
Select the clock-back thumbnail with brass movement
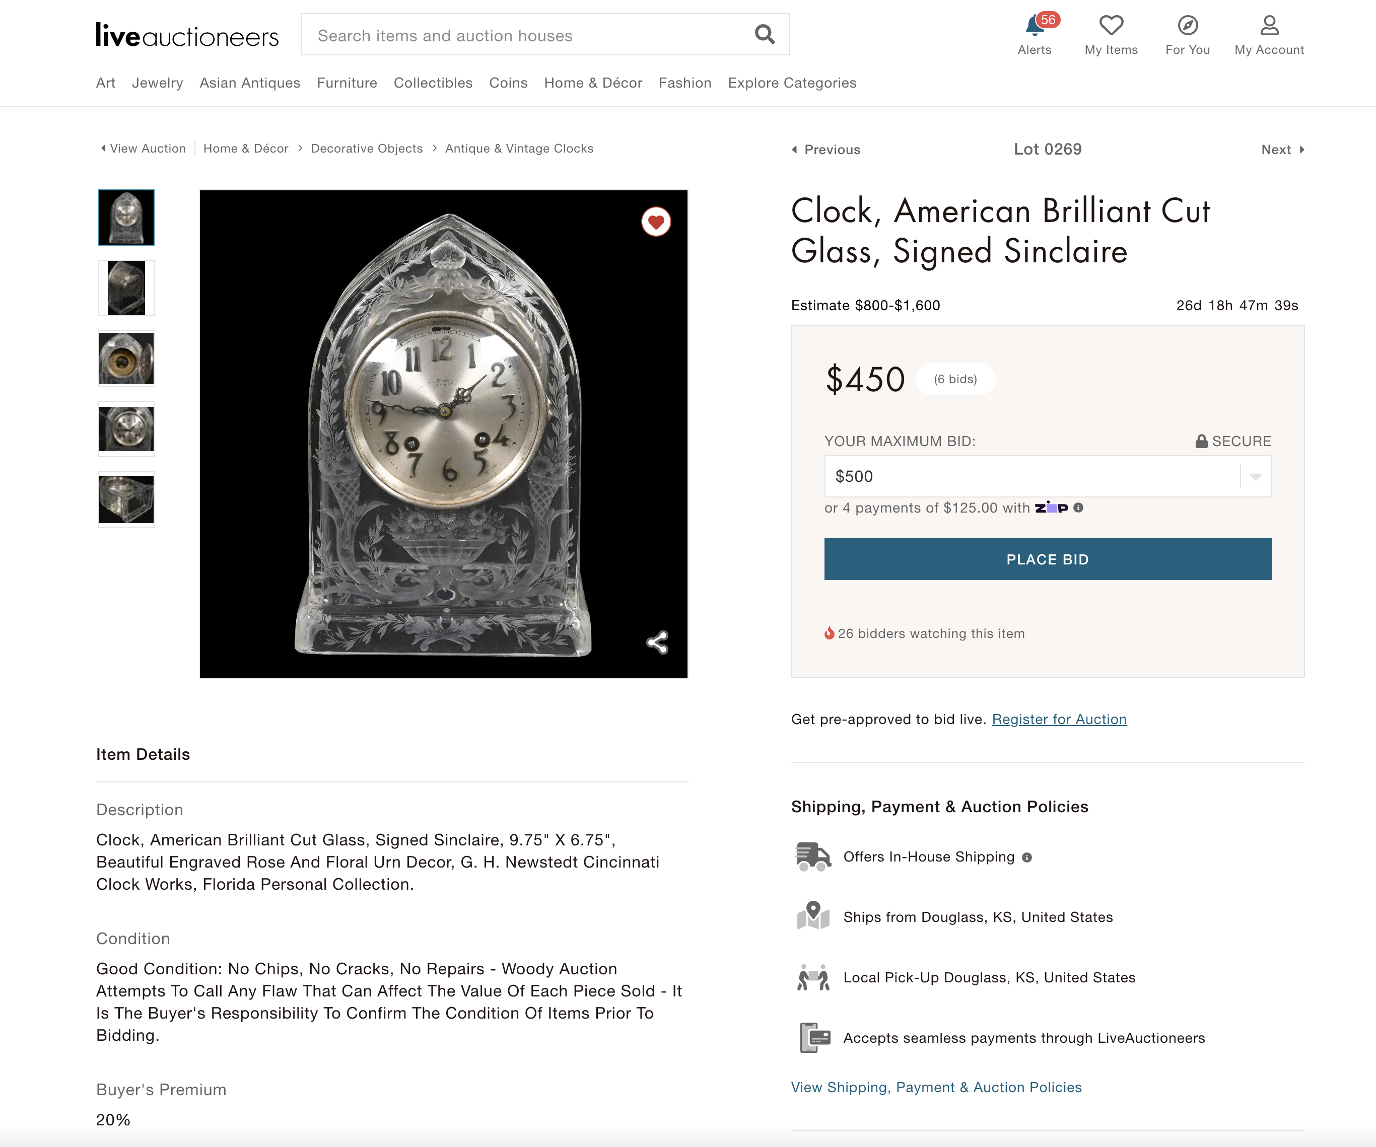click(x=126, y=359)
